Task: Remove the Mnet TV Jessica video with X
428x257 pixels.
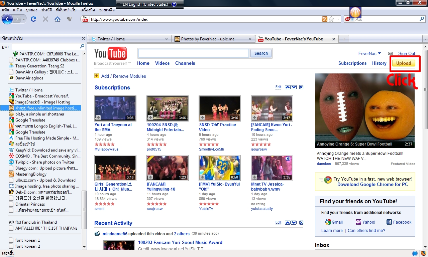Action: [288, 159]
